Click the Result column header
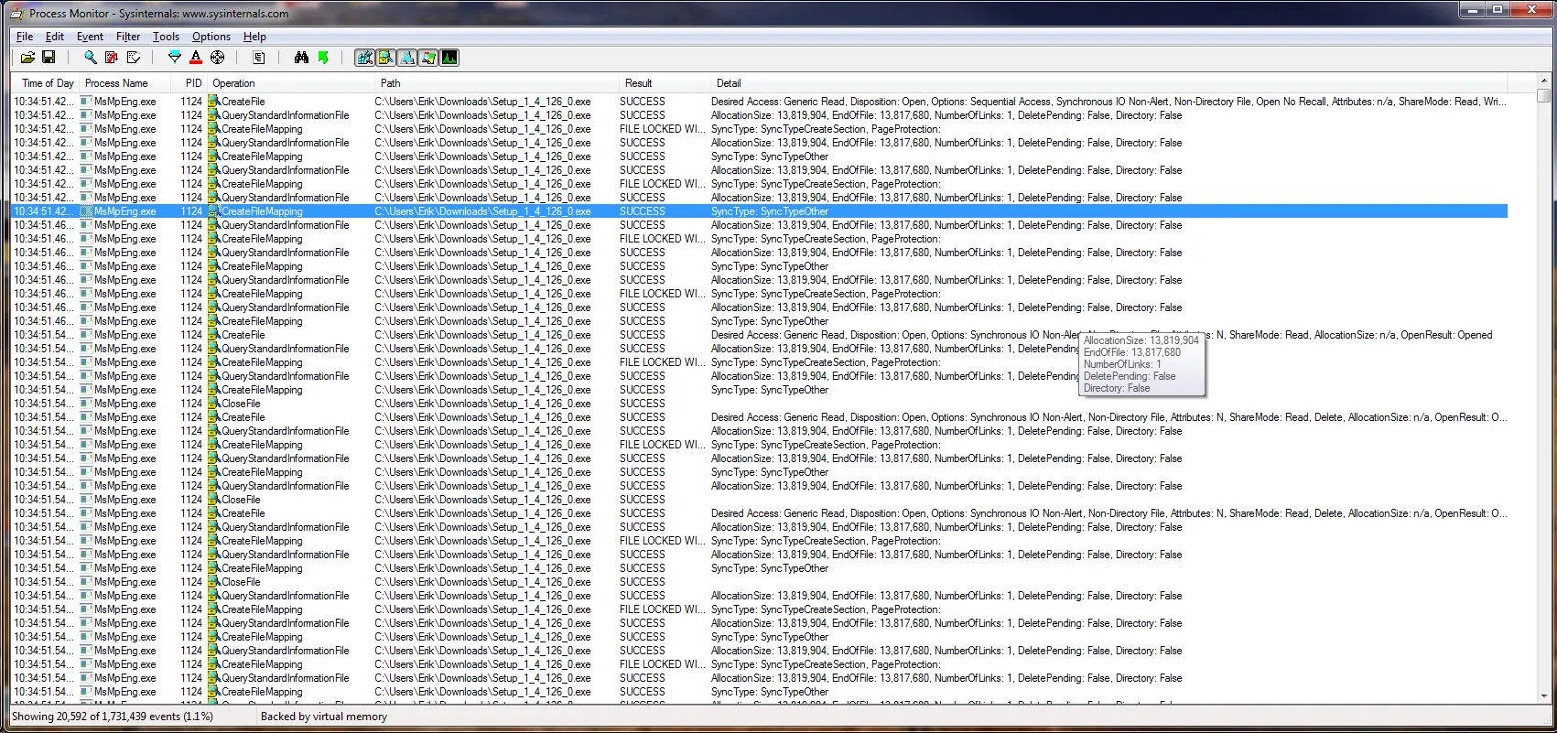This screenshot has height=733, width=1557. coord(663,83)
